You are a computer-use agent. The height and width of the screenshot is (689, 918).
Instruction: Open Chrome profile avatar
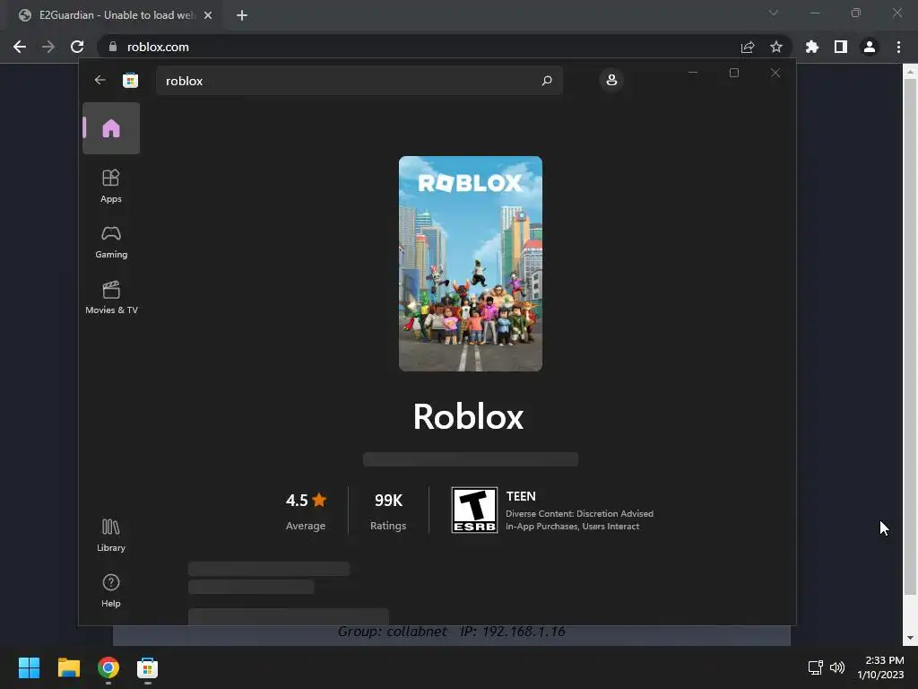click(x=870, y=47)
